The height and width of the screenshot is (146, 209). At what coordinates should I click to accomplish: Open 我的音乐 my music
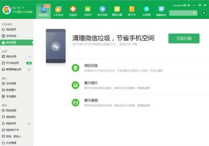17,117
